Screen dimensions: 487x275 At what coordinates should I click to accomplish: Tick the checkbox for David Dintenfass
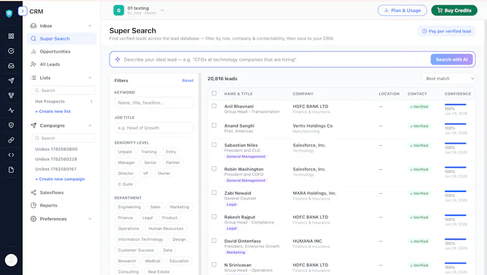(214, 240)
